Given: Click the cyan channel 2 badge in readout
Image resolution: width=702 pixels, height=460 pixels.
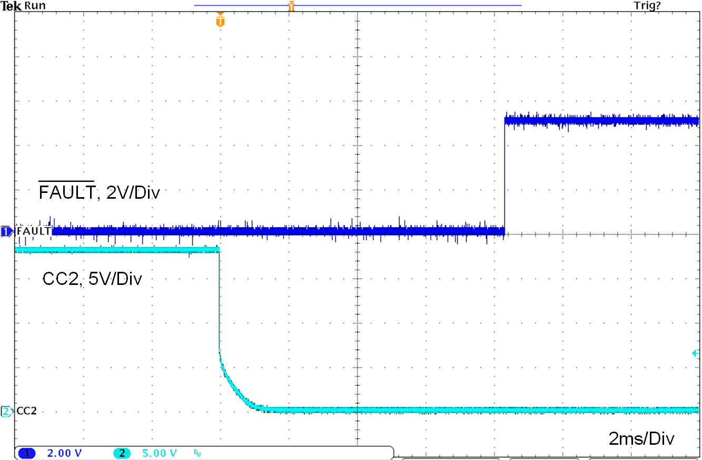Looking at the screenshot, I should pyautogui.click(x=122, y=453).
